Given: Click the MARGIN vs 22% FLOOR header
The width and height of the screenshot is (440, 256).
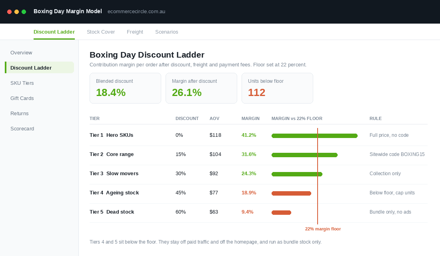Looking at the screenshot, I should click(x=297, y=118).
